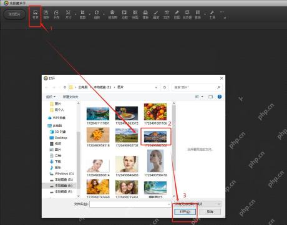Open the file type filter dropdown

coord(197,204)
